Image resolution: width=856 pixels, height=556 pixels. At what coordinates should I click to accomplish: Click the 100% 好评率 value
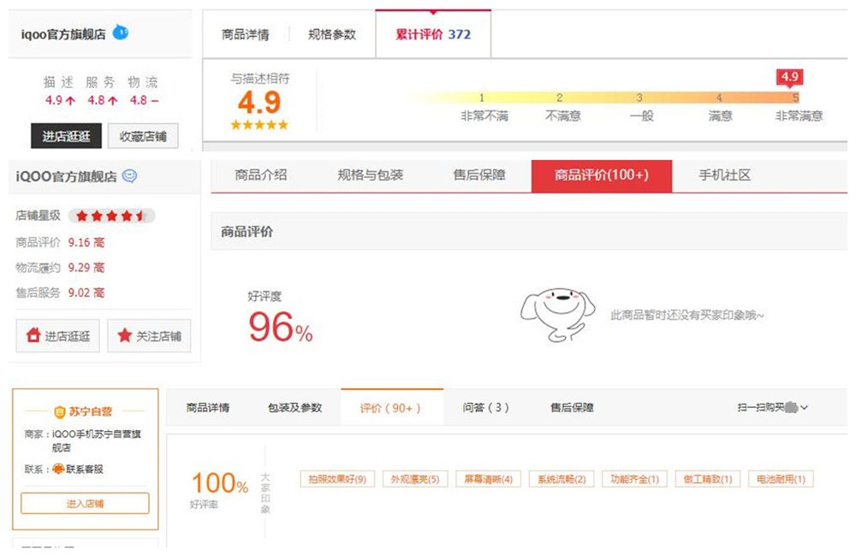click(220, 483)
